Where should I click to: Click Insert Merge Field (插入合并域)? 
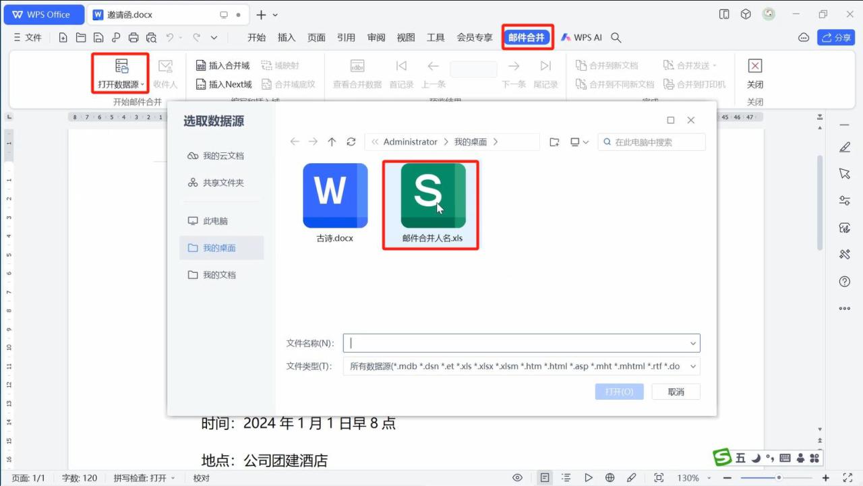coord(222,65)
